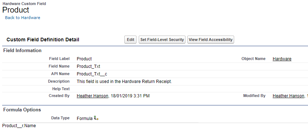The height and width of the screenshot is (134, 308).
Task: Click the Hardware Custom Field breadcrumb text
Action: coord(24,4)
